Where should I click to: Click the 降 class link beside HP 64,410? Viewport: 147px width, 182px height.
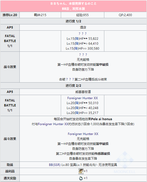coord(77,44)
